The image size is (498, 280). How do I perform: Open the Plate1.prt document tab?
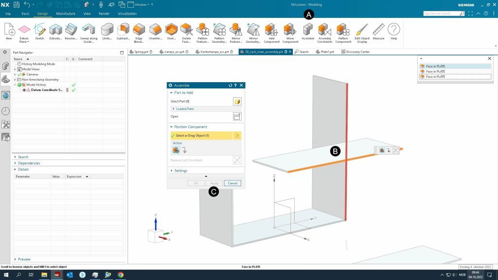pos(326,52)
